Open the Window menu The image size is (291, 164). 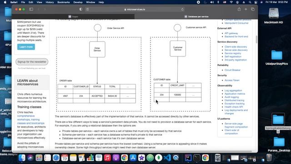(90, 2)
